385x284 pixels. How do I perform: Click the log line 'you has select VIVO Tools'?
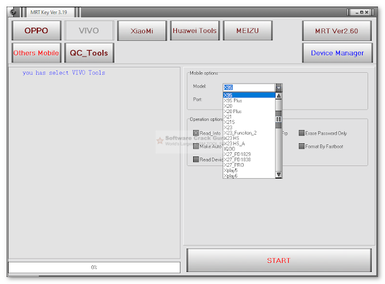(x=64, y=73)
